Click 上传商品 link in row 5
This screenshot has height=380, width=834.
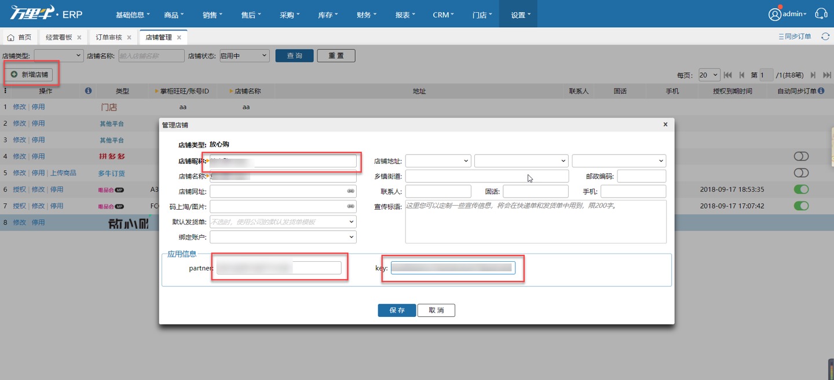63,173
